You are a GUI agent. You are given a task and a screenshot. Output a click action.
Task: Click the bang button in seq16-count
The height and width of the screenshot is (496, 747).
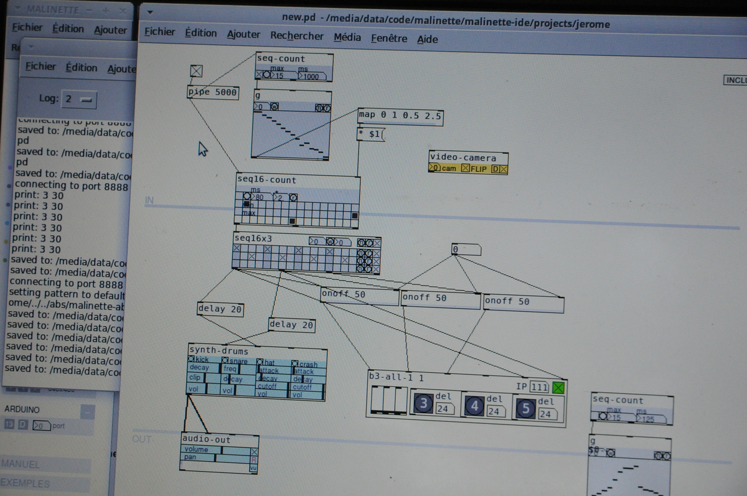click(247, 196)
